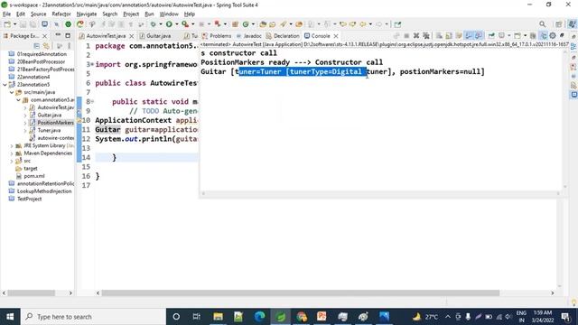Click the Open Task folder icon
This screenshot has width=578, height=325.
(x=273, y=24)
